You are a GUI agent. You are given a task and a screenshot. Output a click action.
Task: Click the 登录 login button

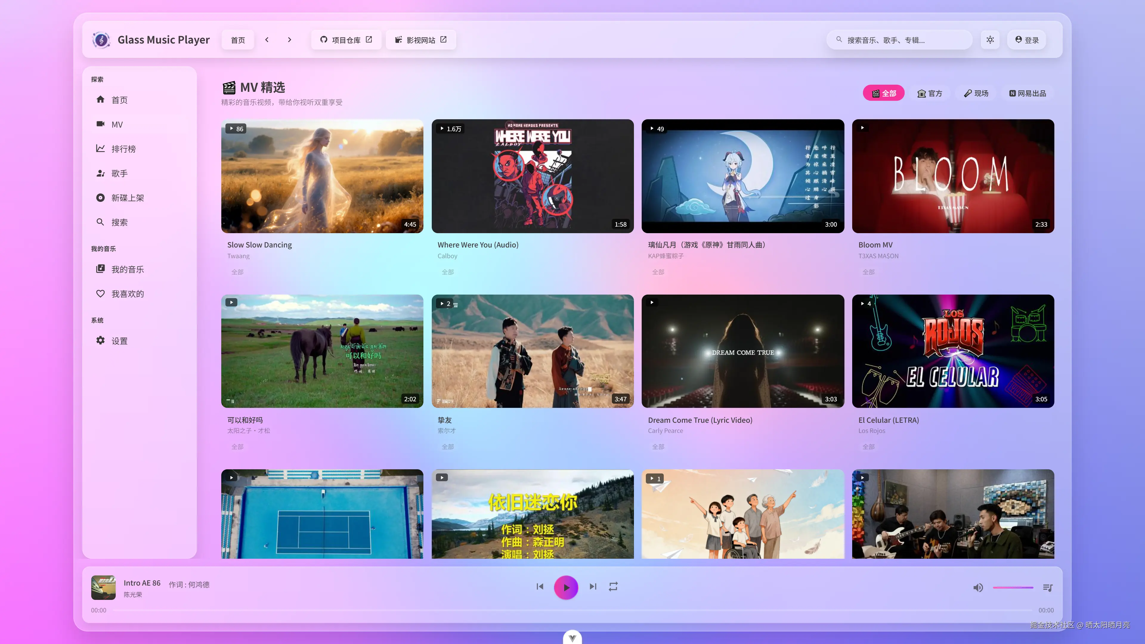tap(1026, 40)
